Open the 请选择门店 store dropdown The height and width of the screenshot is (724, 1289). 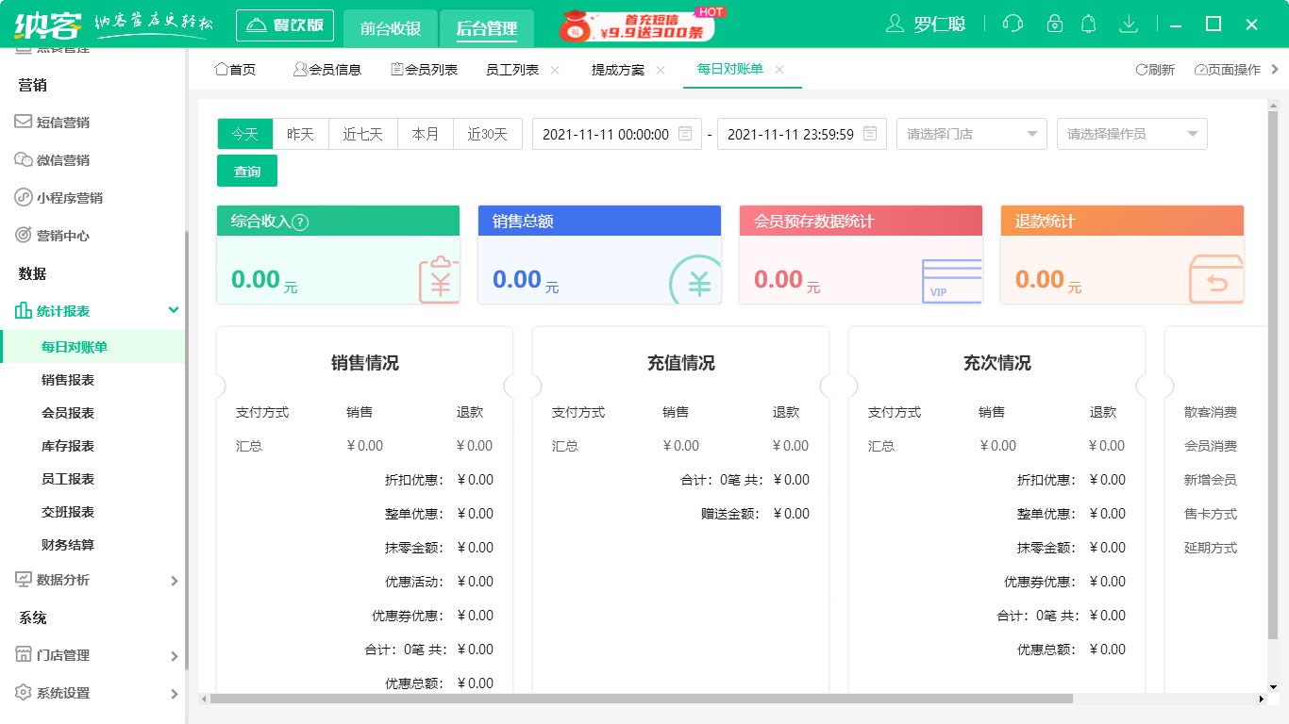(x=971, y=134)
